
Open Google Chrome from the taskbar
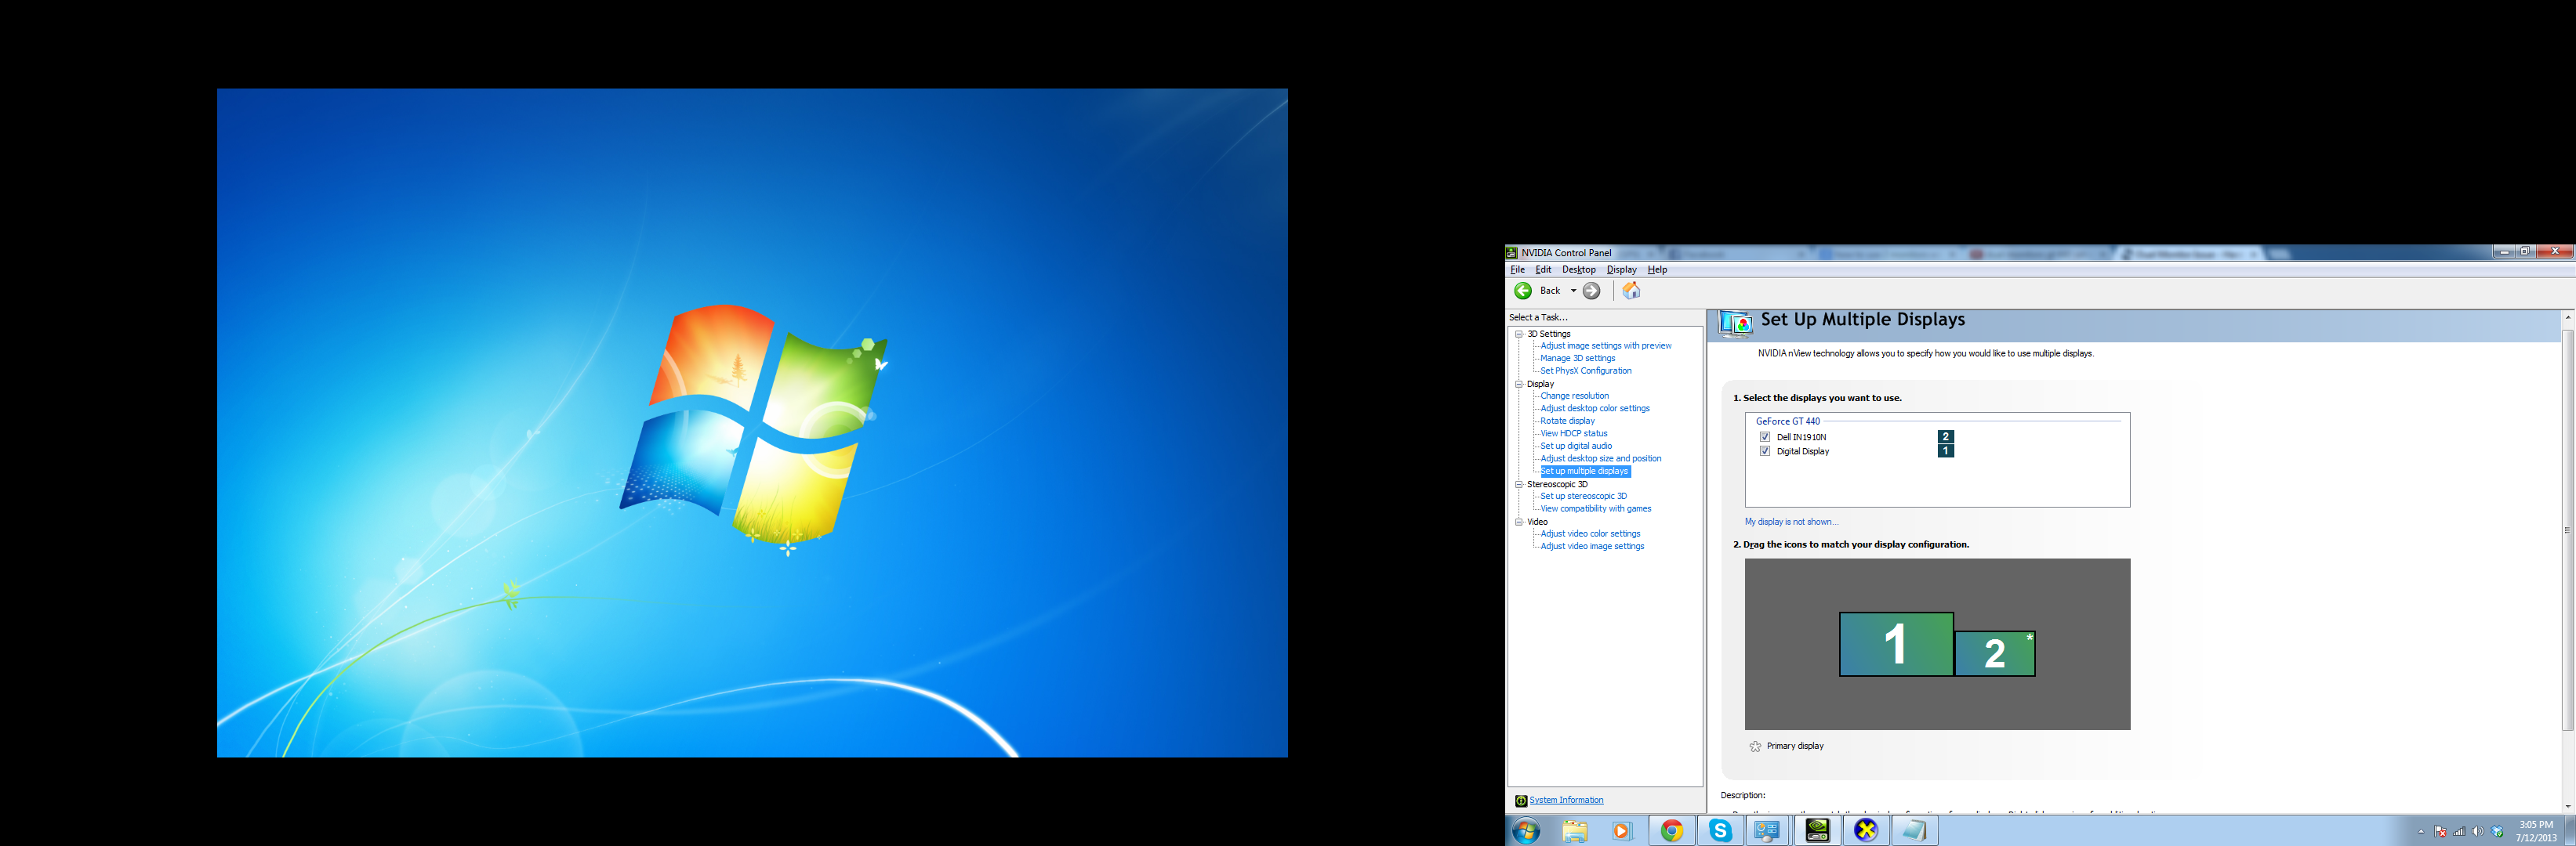point(1672,831)
